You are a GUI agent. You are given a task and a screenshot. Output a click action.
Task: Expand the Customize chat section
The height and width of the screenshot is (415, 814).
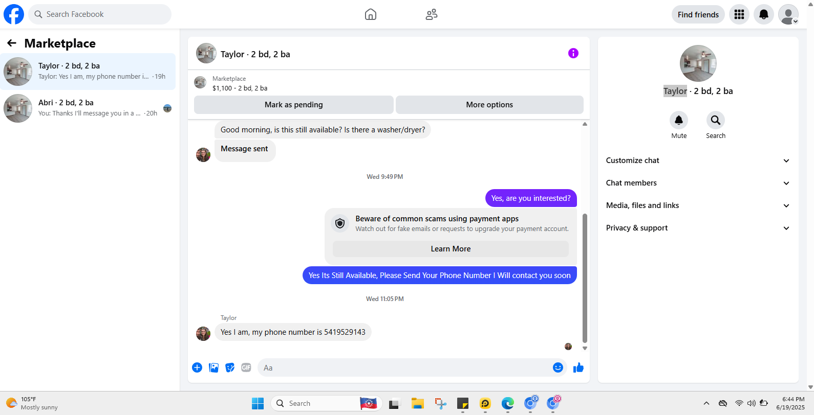click(x=698, y=160)
